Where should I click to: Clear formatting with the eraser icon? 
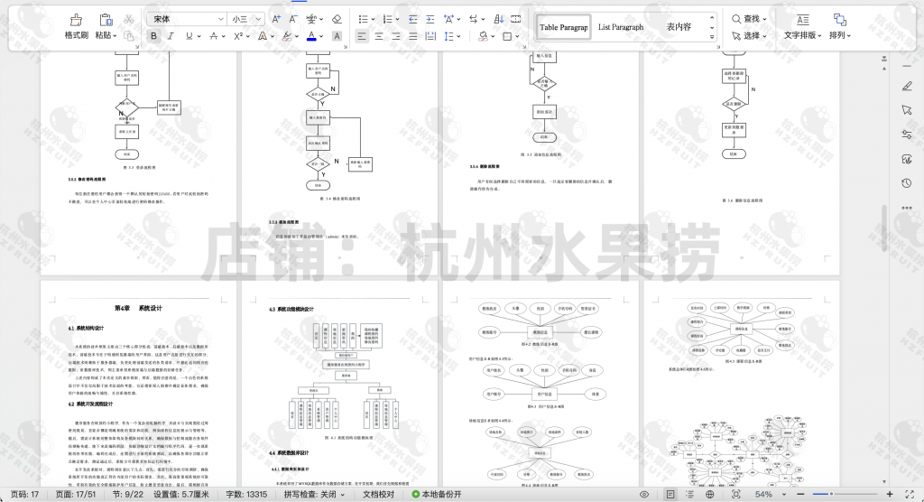pyautogui.click(x=337, y=20)
